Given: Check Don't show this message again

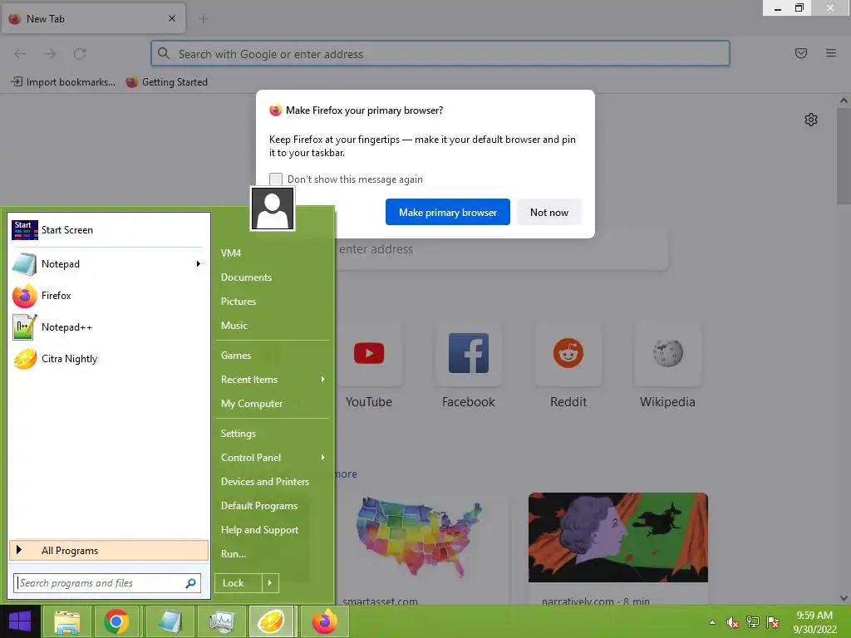Looking at the screenshot, I should coord(276,179).
